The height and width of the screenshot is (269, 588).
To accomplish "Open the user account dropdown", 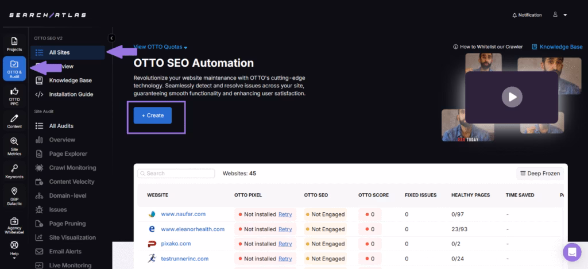I will coord(560,15).
